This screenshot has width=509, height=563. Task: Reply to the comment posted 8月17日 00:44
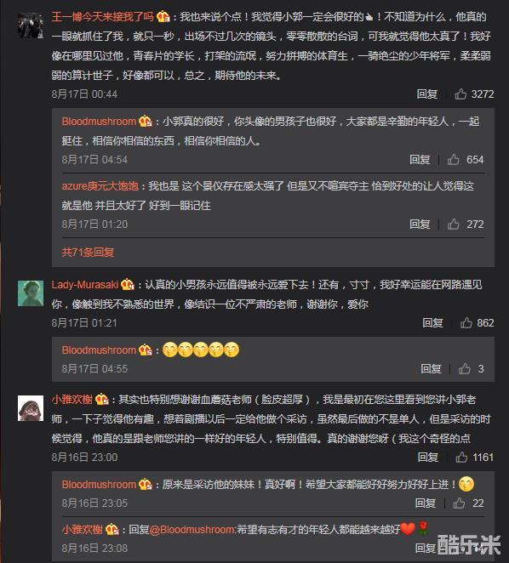pos(427,94)
